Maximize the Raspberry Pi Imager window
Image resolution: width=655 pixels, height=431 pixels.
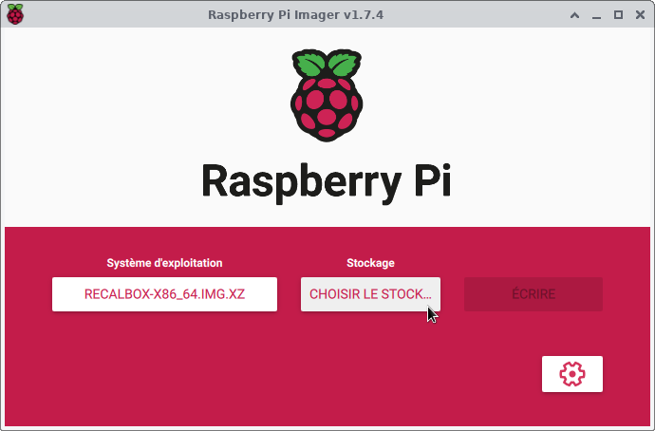618,15
